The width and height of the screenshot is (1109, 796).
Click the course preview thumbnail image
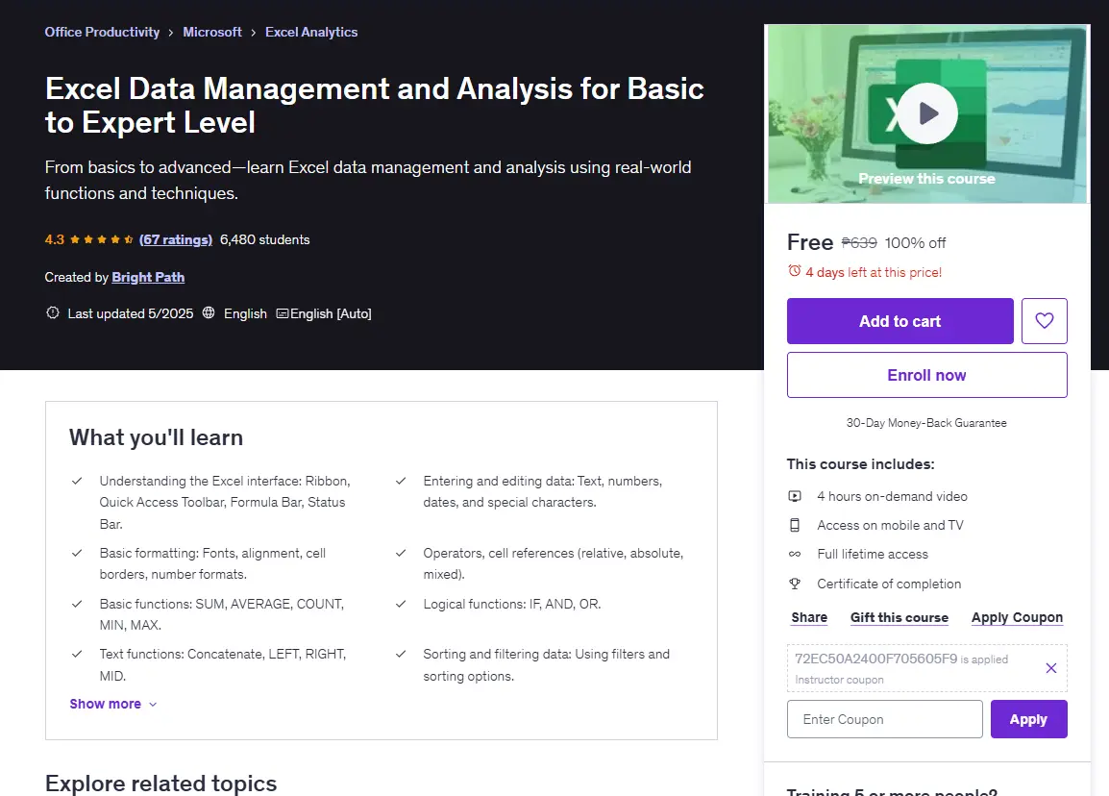pos(927,113)
